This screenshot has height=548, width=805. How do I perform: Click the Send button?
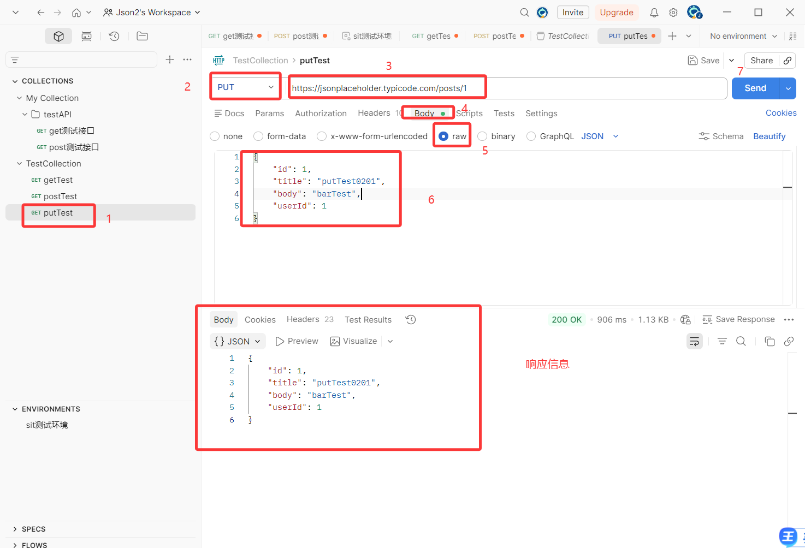[756, 88]
